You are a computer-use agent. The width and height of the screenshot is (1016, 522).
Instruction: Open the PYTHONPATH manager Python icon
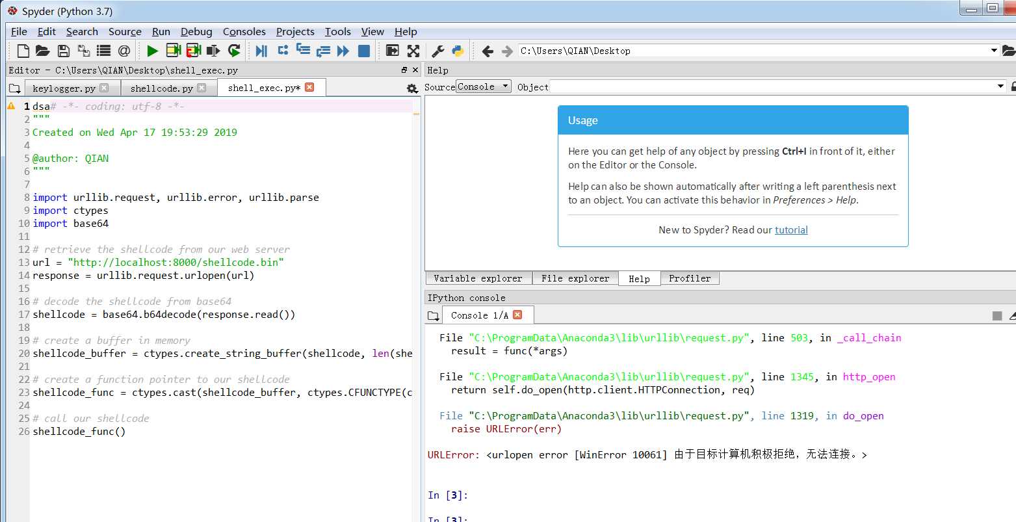coord(458,51)
